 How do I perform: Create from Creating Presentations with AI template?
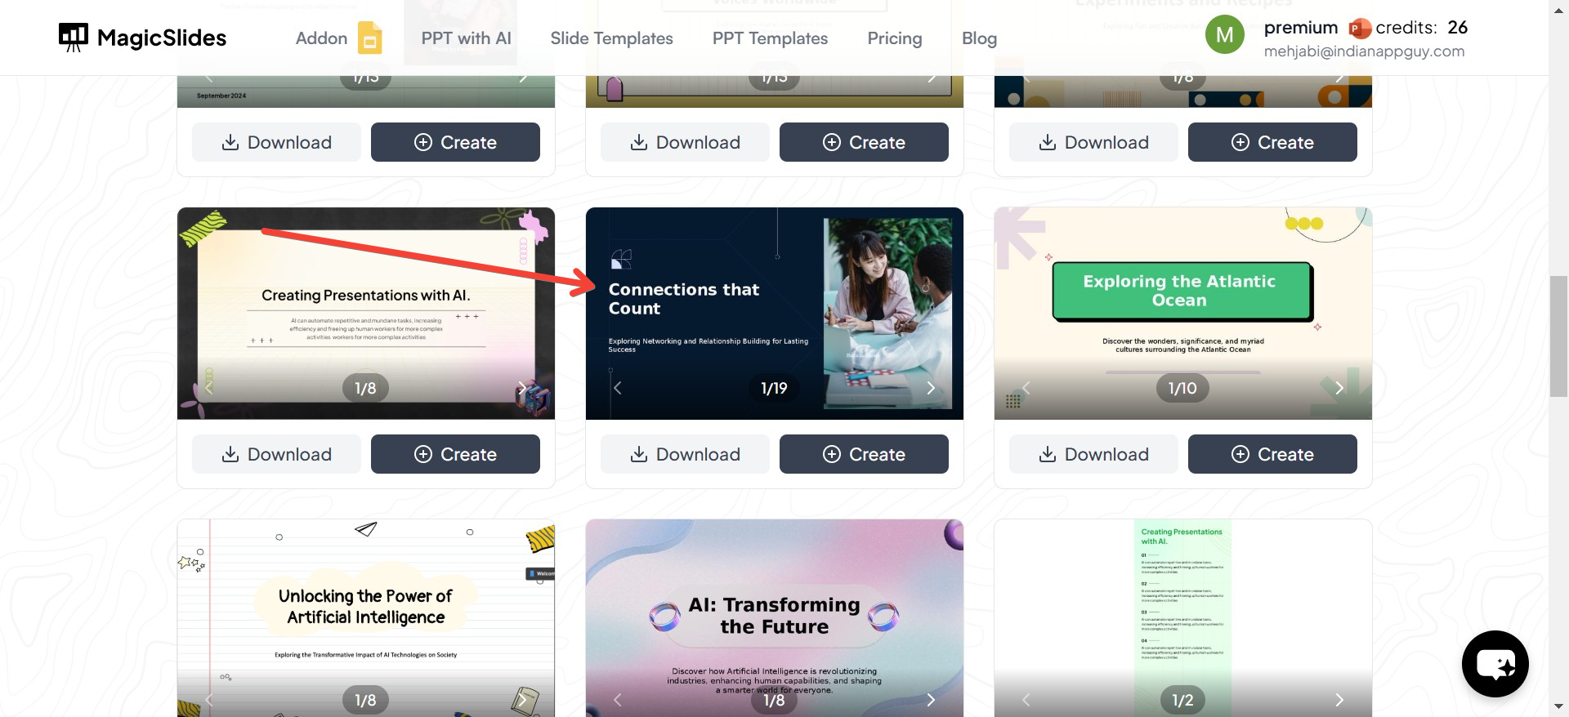click(455, 454)
